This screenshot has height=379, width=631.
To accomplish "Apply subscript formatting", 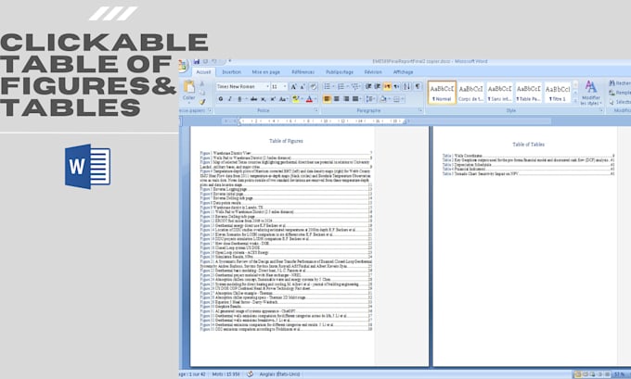I will pyautogui.click(x=264, y=99).
